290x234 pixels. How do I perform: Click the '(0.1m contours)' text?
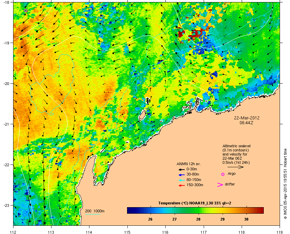click(x=235, y=150)
